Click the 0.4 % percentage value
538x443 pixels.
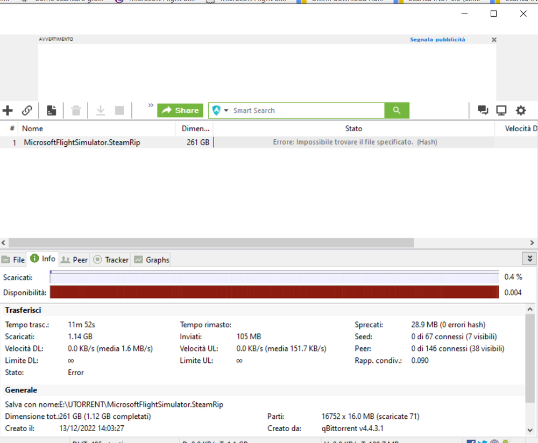tap(513, 277)
